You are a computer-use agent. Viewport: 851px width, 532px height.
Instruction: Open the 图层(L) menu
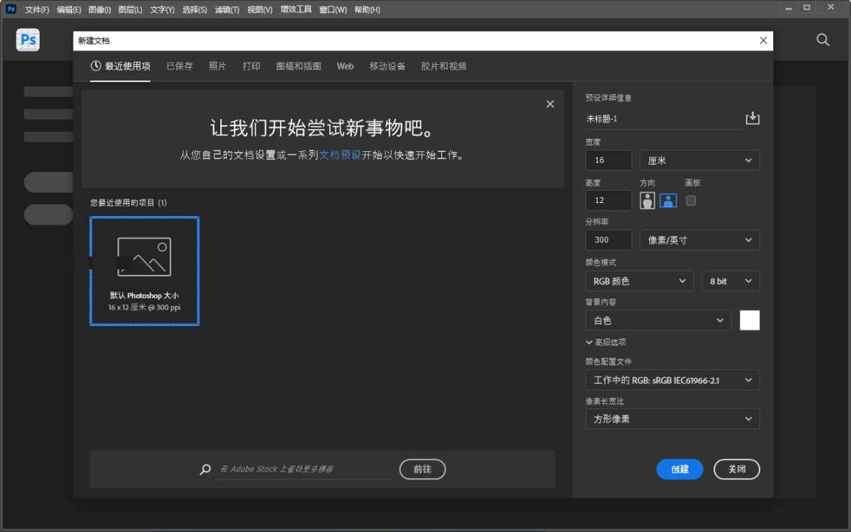pyautogui.click(x=130, y=9)
